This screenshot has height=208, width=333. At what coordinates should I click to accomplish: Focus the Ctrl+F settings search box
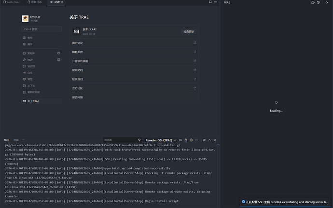pos(42,29)
